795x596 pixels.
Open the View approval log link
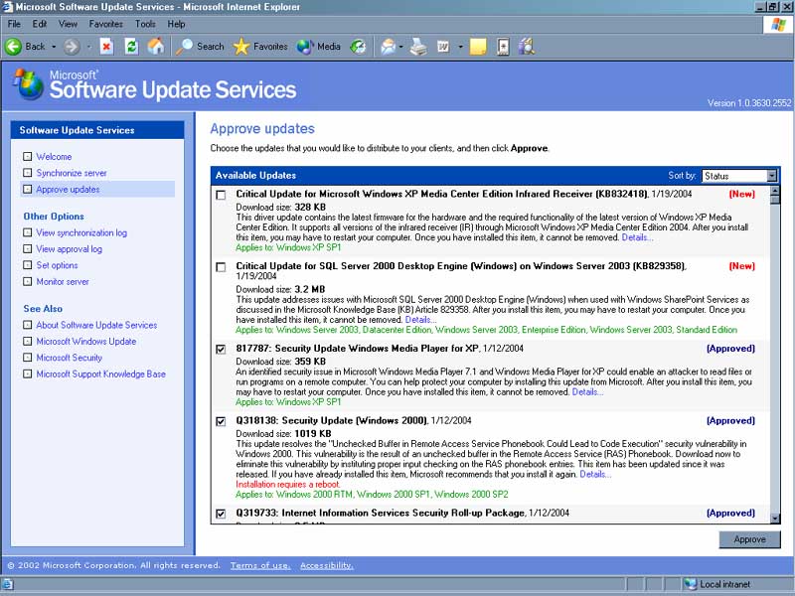point(69,249)
